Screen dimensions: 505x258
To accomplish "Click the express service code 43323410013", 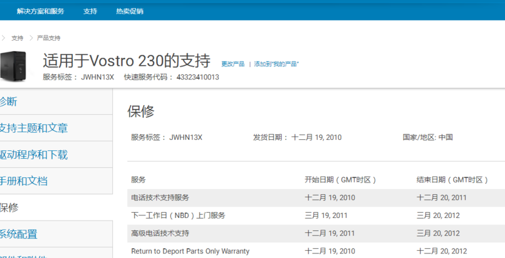I will coord(198,77).
